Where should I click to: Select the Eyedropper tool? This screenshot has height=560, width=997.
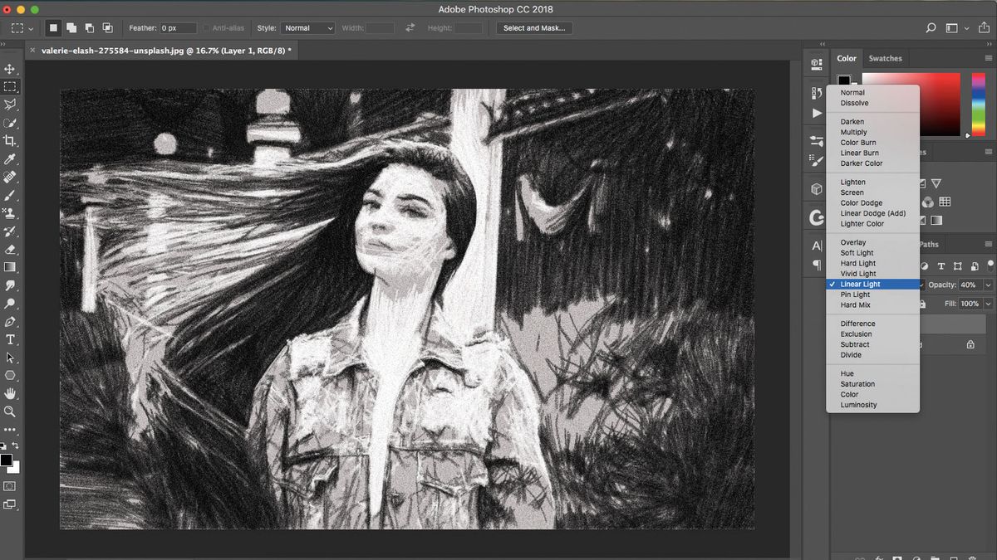click(x=12, y=158)
